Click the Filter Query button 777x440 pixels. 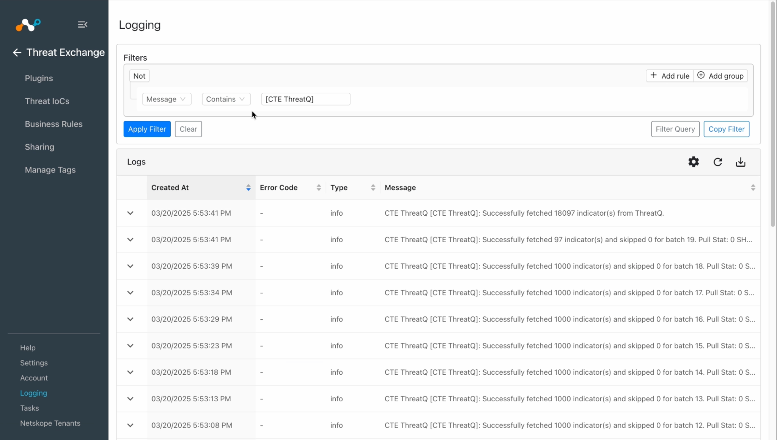point(675,129)
